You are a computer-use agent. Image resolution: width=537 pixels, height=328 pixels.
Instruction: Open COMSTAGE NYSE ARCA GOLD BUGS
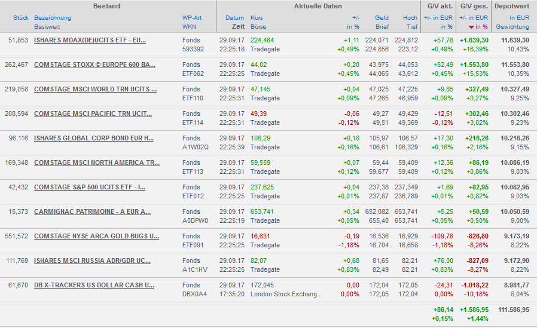pos(96,236)
